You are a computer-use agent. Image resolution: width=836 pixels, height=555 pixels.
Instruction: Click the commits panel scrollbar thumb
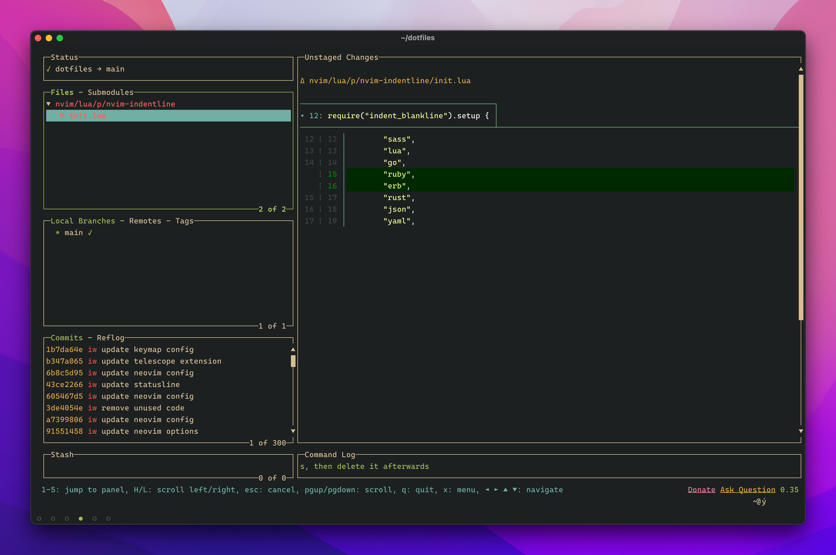point(293,361)
